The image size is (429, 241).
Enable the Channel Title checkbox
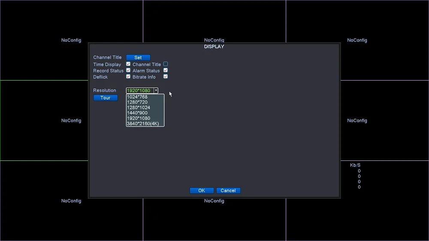coord(166,64)
